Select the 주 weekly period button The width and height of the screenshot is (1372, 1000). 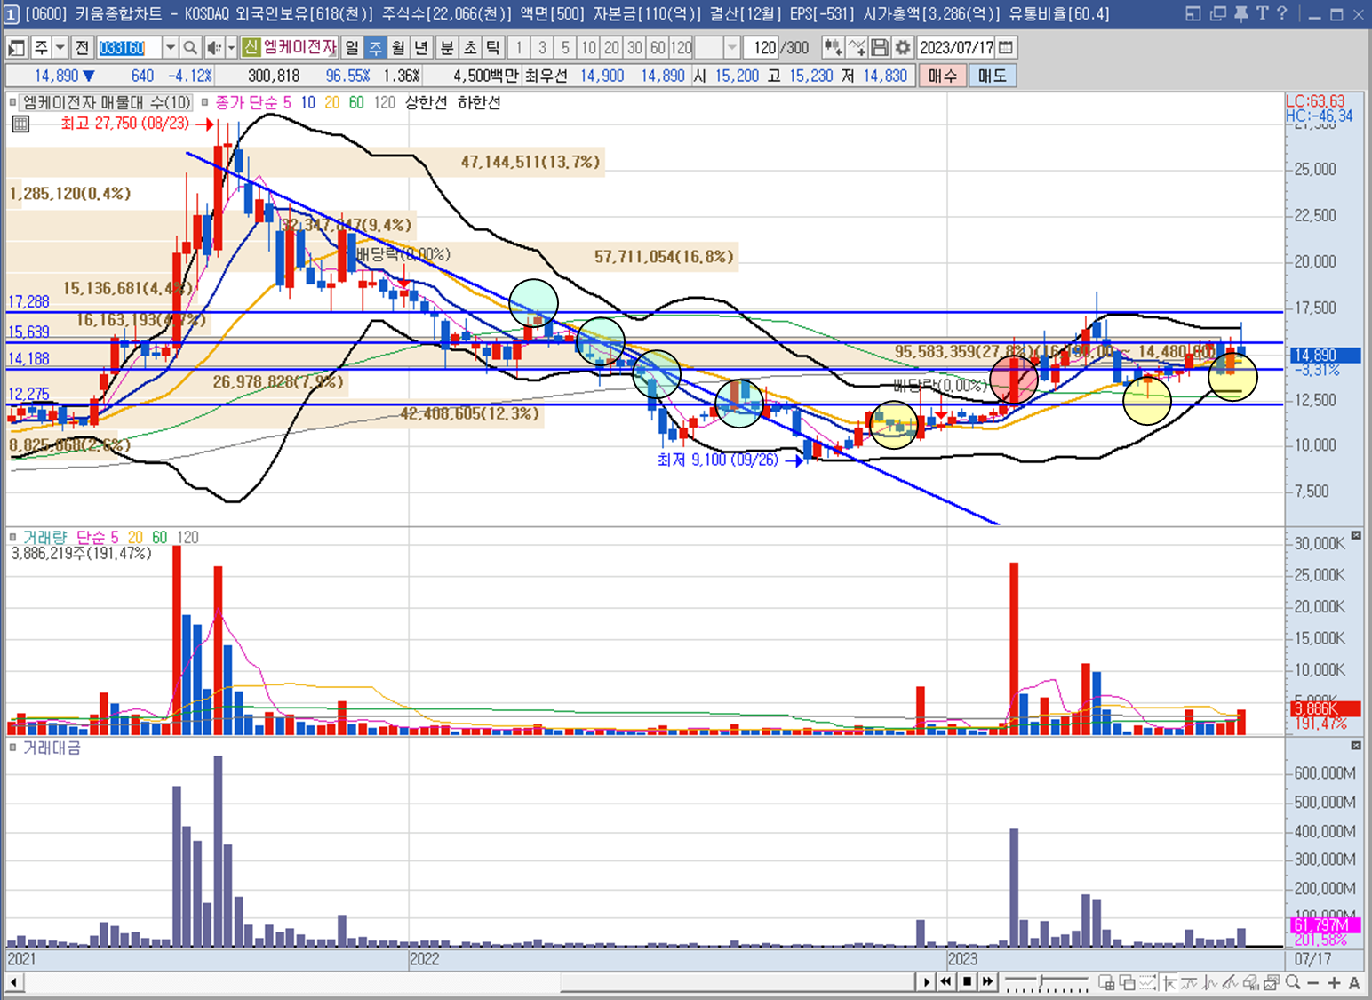pyautogui.click(x=375, y=47)
